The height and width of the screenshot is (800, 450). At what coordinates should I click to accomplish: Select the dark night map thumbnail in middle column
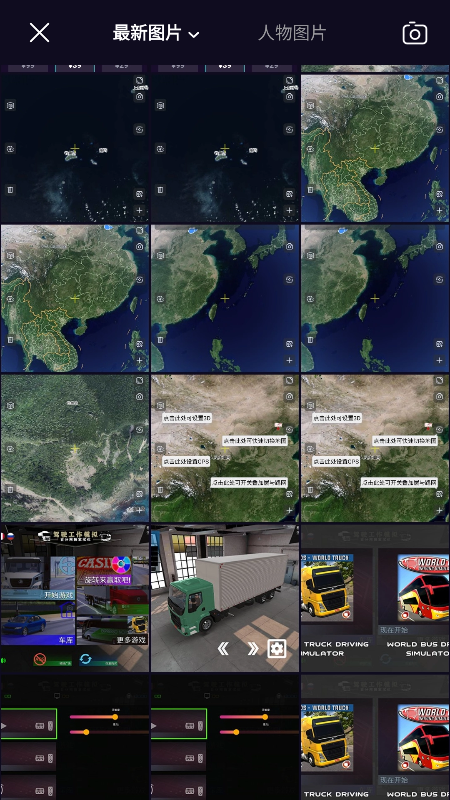click(x=225, y=148)
